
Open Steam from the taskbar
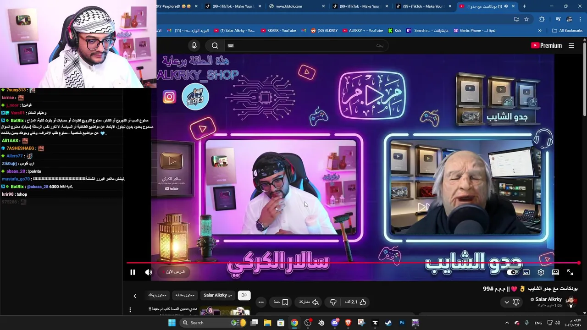click(x=388, y=323)
